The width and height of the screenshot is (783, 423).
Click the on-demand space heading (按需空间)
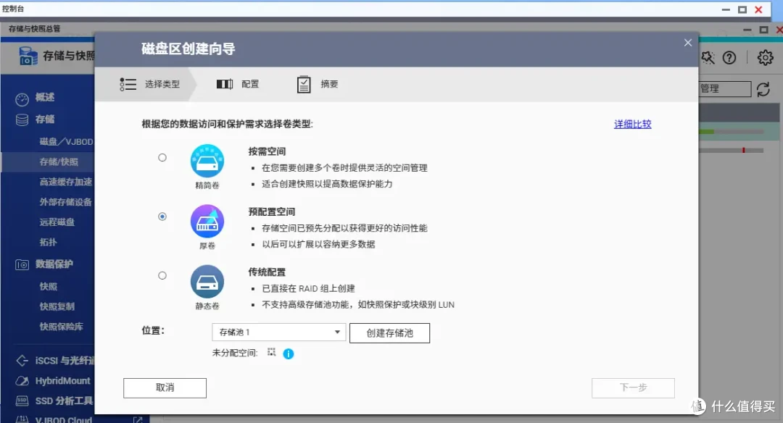click(267, 151)
